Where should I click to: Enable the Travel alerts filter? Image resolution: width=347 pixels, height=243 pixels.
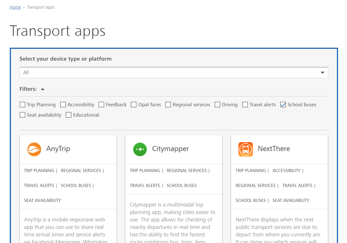pyautogui.click(x=245, y=105)
